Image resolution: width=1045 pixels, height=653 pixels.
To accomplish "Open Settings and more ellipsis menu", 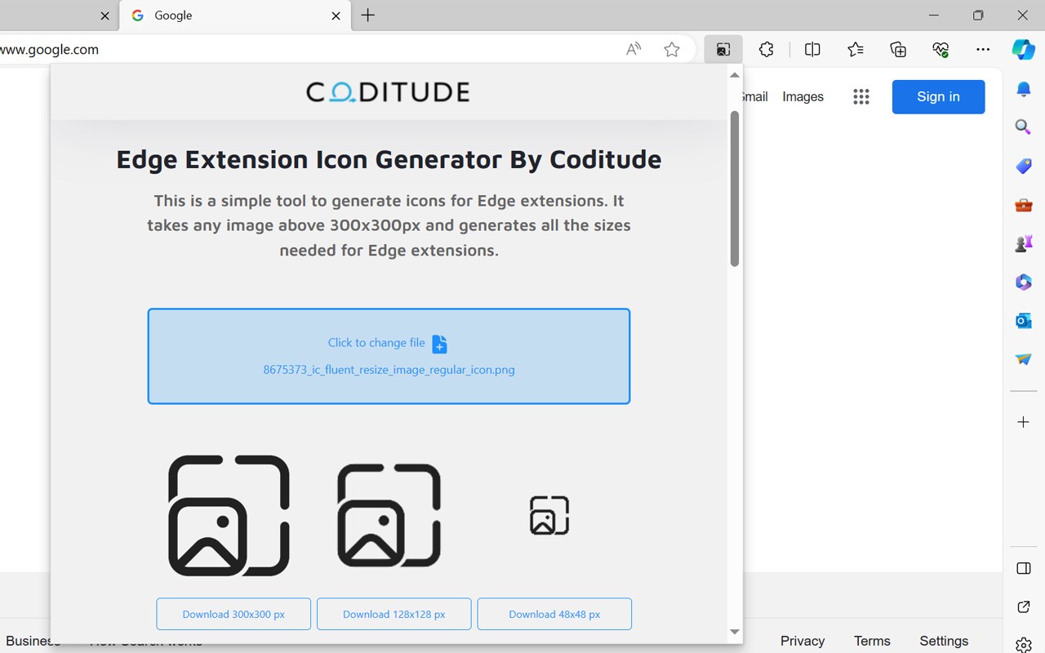I will [983, 50].
